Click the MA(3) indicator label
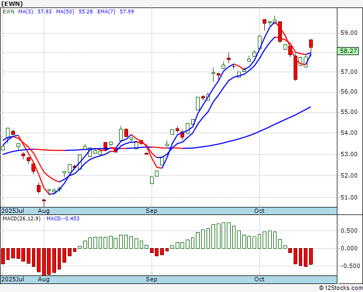Image resolution: width=363 pixels, height=292 pixels. [x=26, y=12]
